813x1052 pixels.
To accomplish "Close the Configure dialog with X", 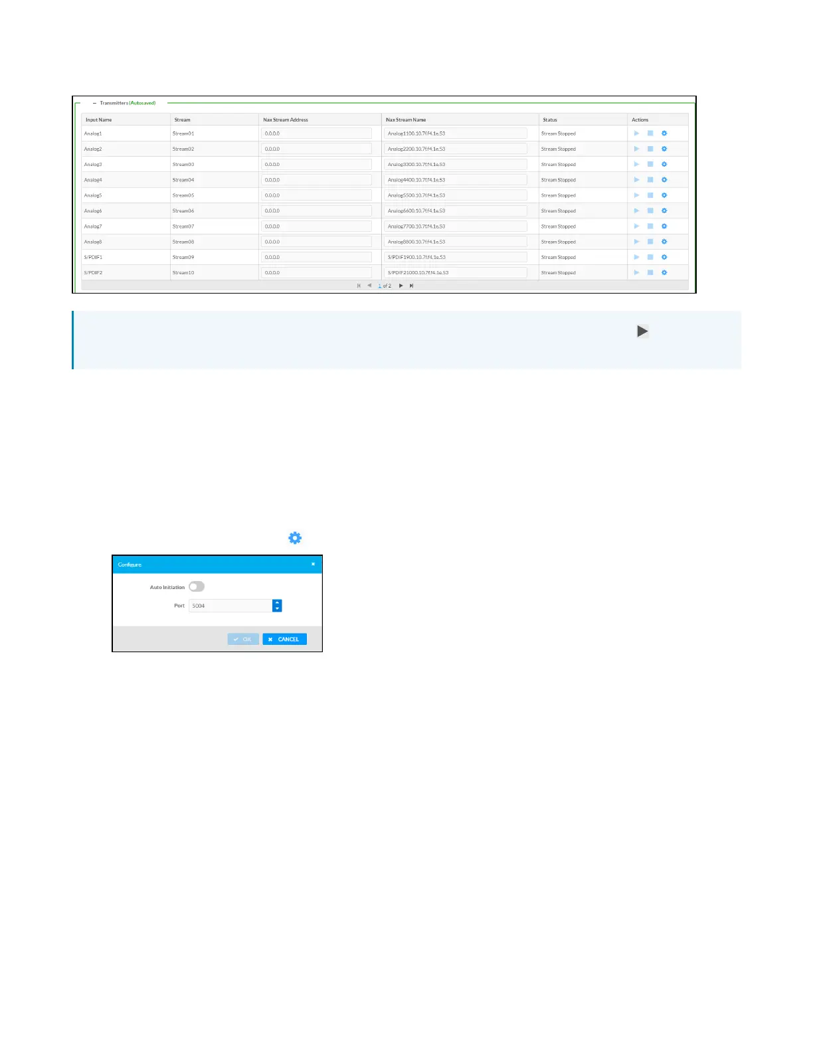I will 313,564.
